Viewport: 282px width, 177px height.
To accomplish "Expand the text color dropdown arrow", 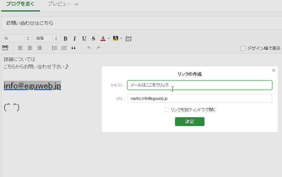I will [108, 39].
